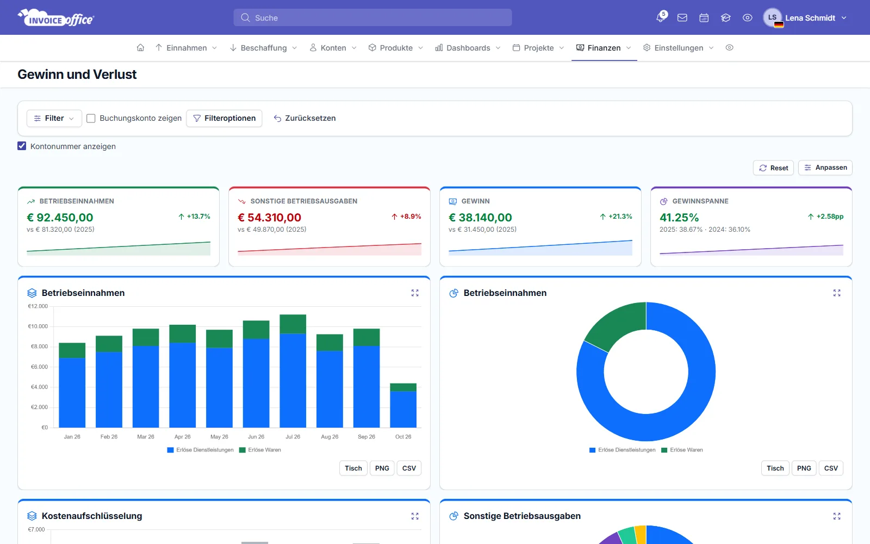
Task: Expand the Einnahmen menu
Action: 187,48
